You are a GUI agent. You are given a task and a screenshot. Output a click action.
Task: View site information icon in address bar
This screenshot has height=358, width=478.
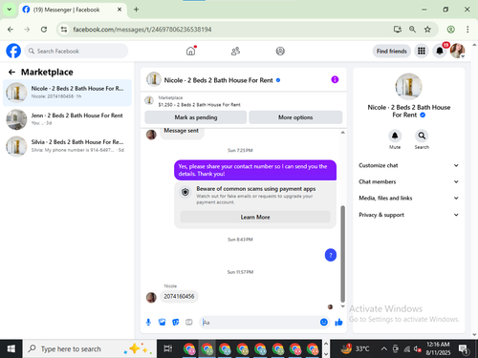coord(64,30)
